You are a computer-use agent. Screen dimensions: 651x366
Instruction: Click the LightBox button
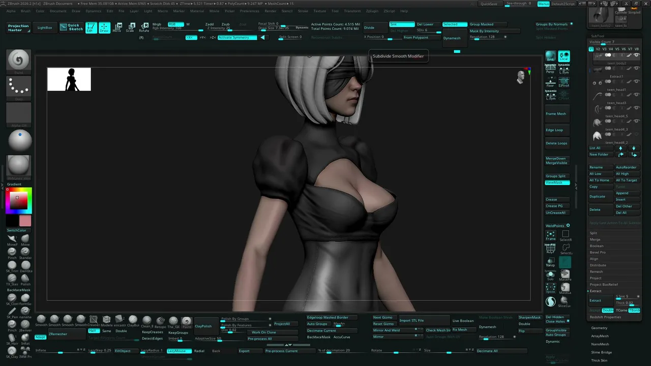coord(45,27)
